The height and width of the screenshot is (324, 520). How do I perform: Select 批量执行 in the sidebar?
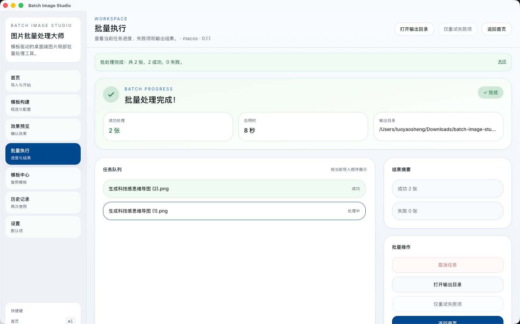click(x=43, y=154)
